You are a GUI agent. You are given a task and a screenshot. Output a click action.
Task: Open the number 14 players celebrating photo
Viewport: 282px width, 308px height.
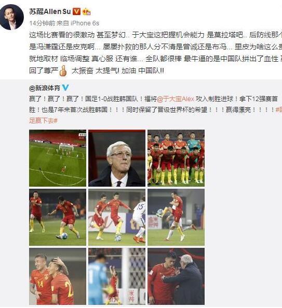point(58,276)
